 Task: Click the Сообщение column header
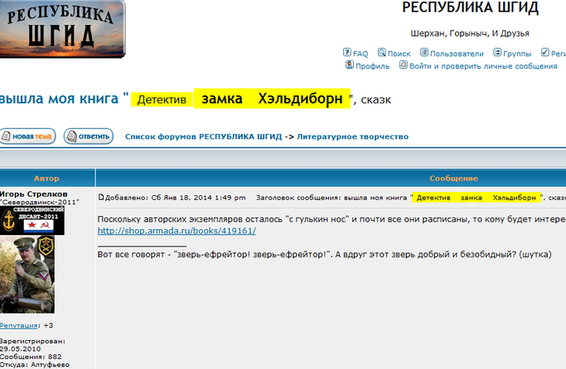click(x=453, y=178)
